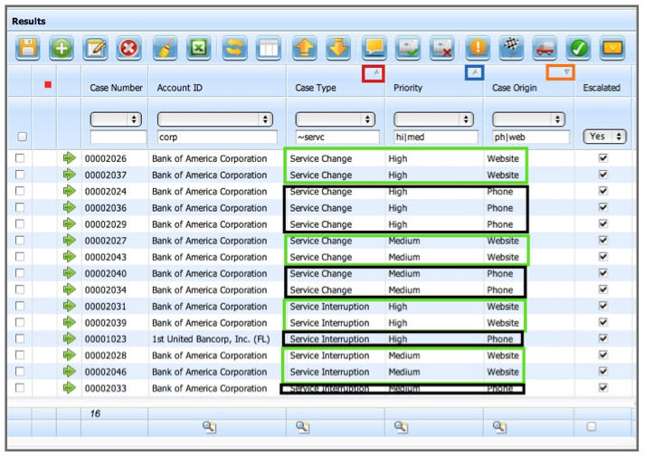Click the 1st United Bancorp, Inc. (FL) cell
Screen dimensions: 645x456
[x=211, y=338]
